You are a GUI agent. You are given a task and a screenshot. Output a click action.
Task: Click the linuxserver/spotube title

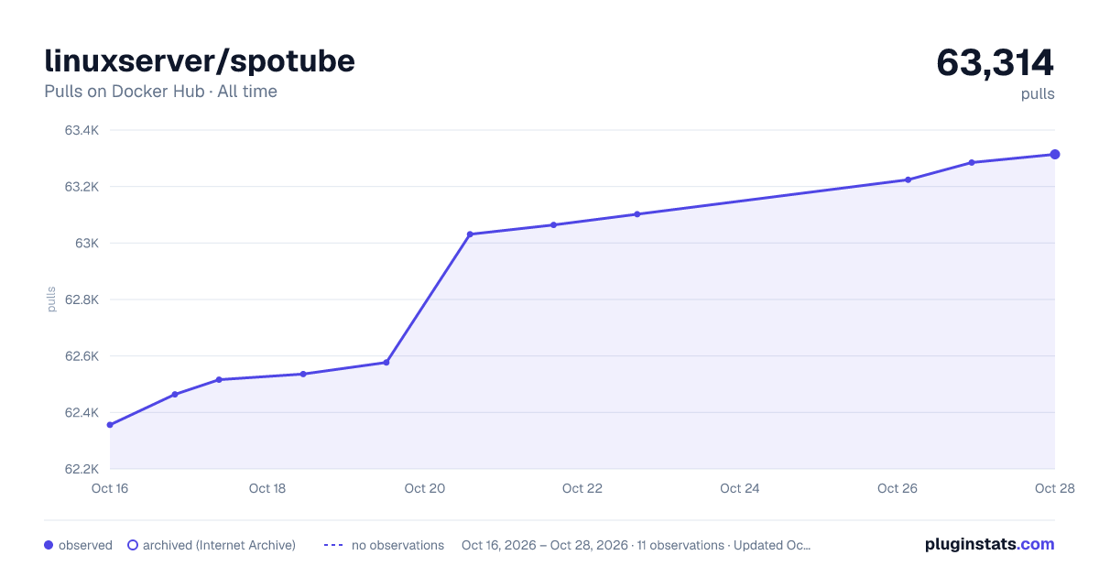pyautogui.click(x=200, y=60)
